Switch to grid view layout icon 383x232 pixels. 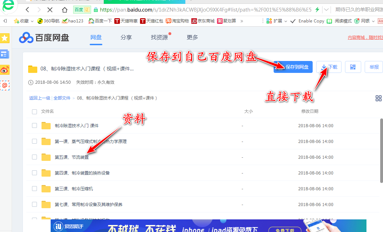(378, 98)
